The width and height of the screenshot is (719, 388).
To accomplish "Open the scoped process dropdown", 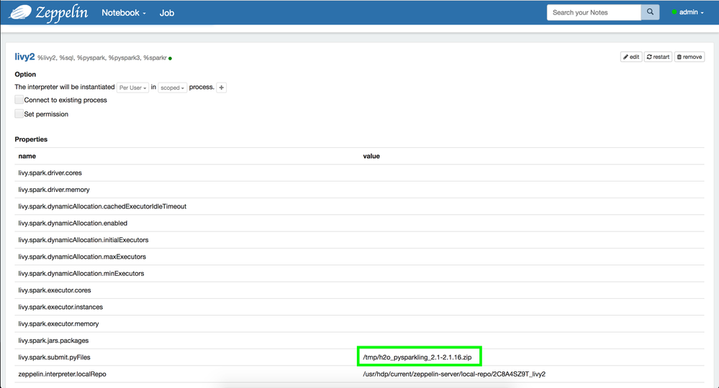I will (x=173, y=88).
